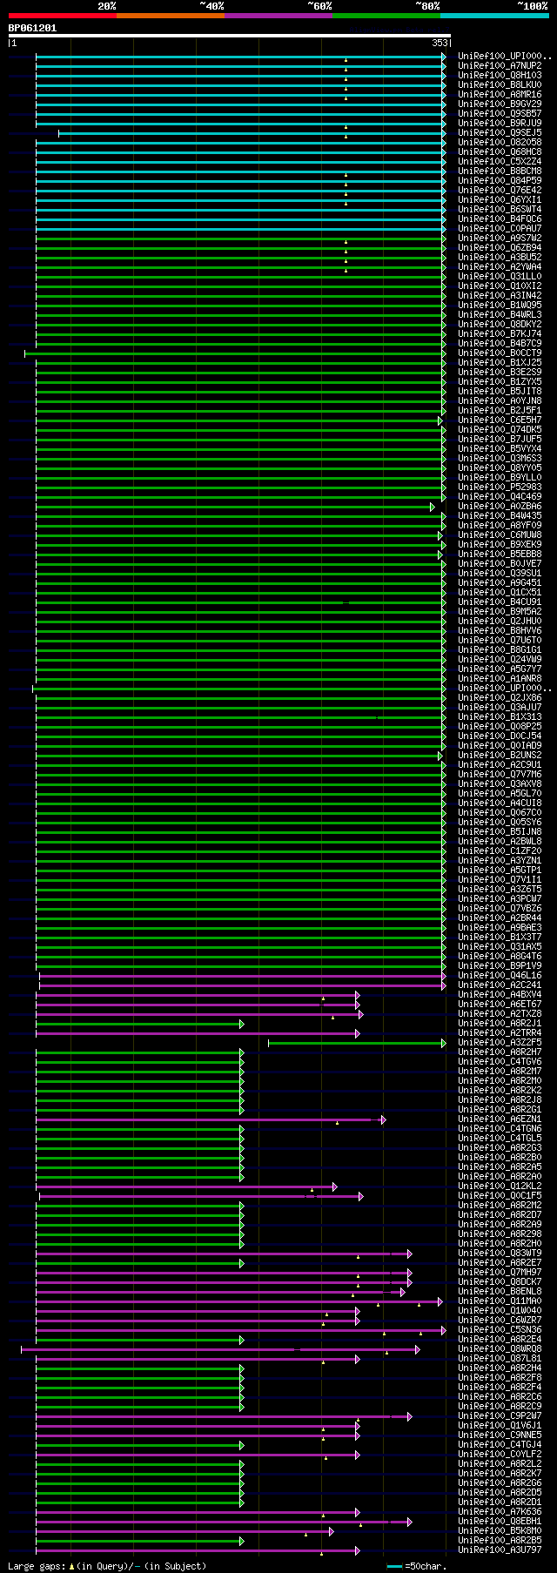557x1573 pixels.
Task: Click the BP061201 query name
Action: 32,28
